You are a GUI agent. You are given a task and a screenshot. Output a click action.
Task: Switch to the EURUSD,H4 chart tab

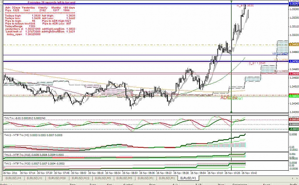13,178
